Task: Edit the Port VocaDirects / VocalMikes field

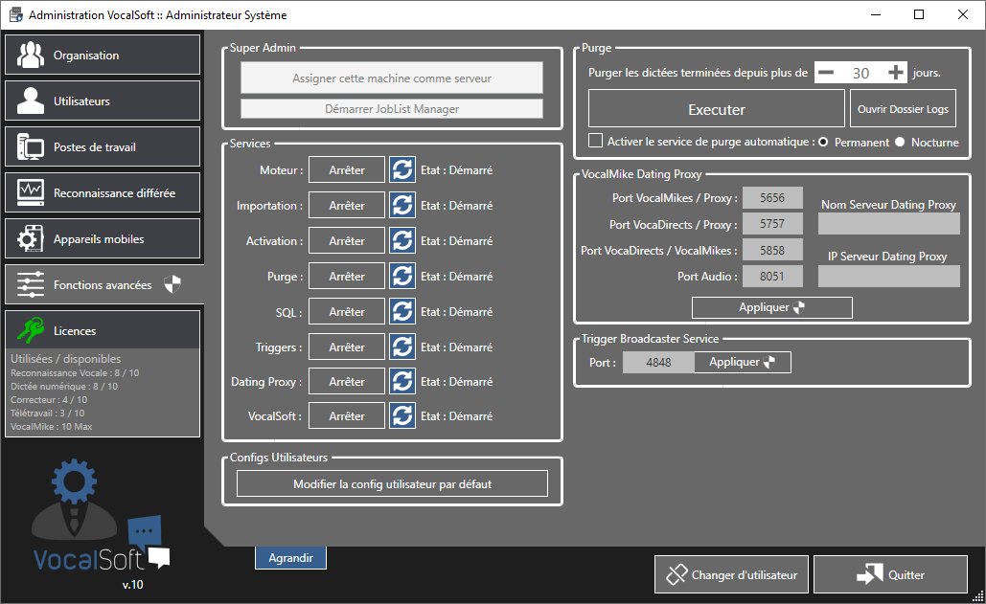Action: [772, 250]
